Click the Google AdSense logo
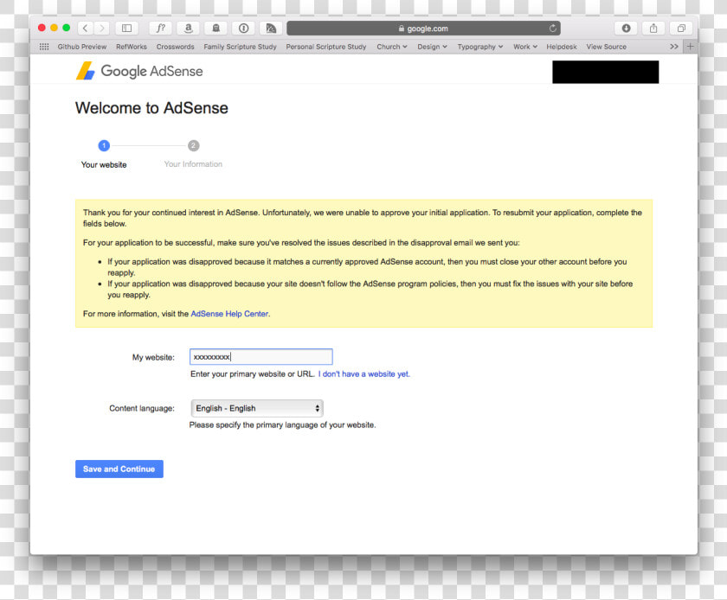Image resolution: width=727 pixels, height=600 pixels. tap(139, 71)
